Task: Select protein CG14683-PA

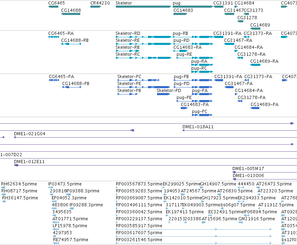Action: point(184,108)
